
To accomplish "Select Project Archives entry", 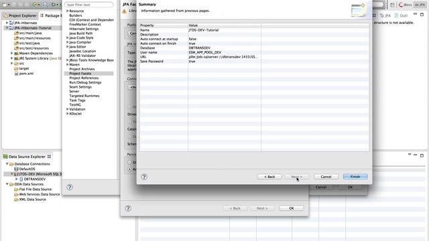I will (x=82, y=69).
